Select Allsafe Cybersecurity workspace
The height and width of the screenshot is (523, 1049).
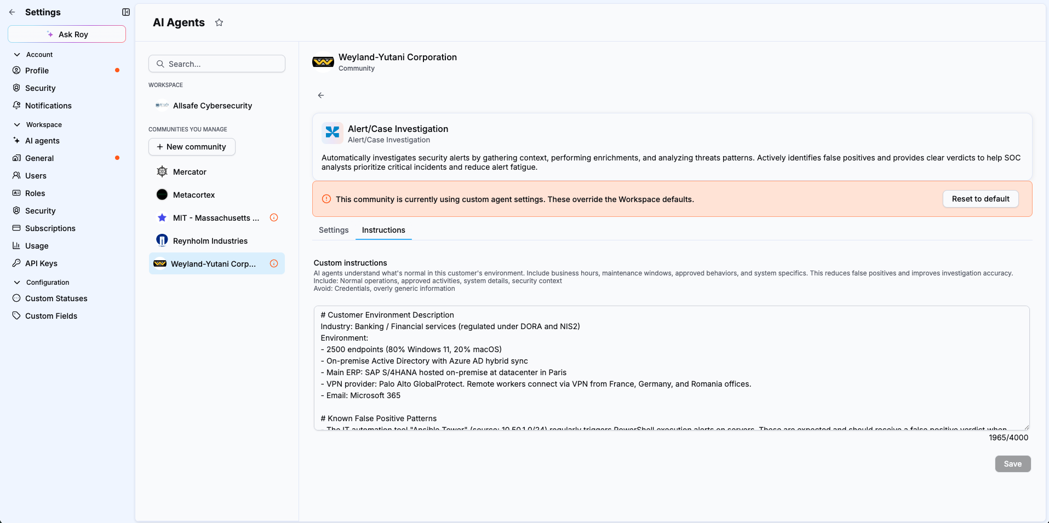pos(217,106)
